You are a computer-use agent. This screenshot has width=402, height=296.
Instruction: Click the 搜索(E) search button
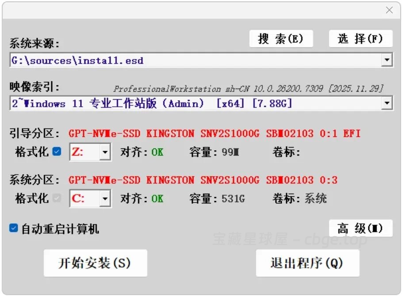(x=281, y=39)
